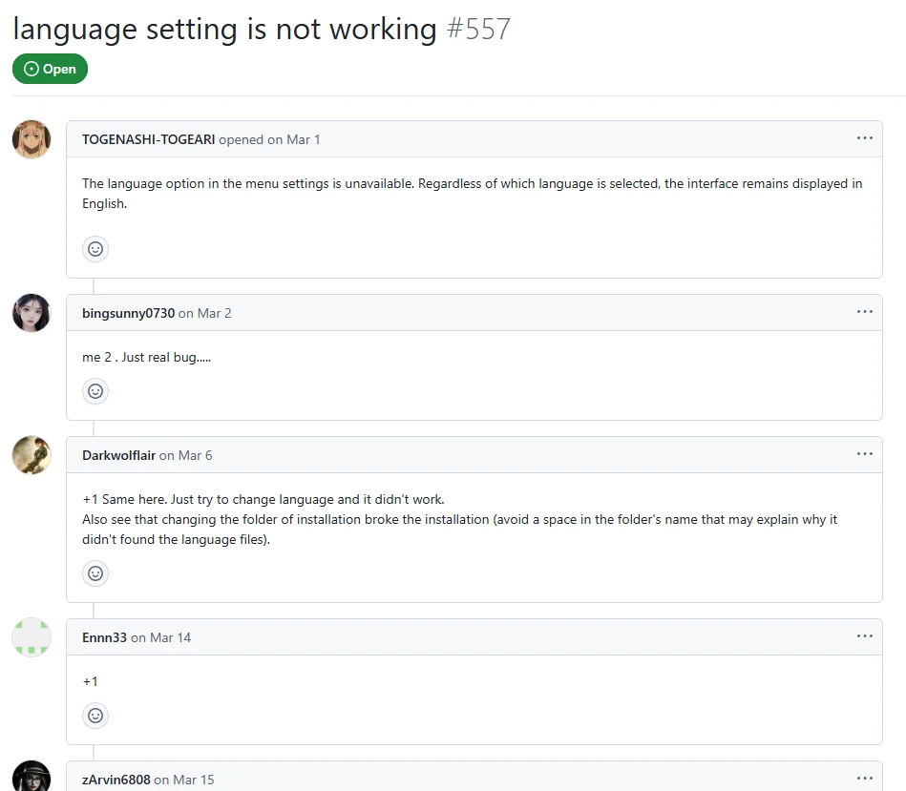Open zArvin6808's avatar picture
This screenshot has width=906, height=791.
coord(32,778)
